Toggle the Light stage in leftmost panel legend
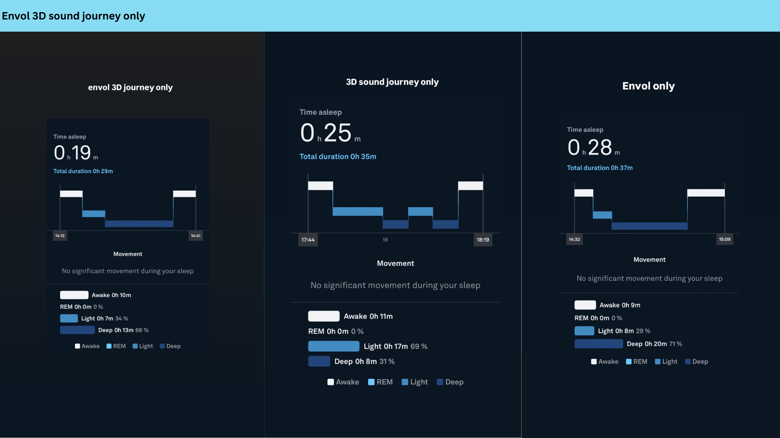Screen dimensions: 780x438 coord(134,346)
